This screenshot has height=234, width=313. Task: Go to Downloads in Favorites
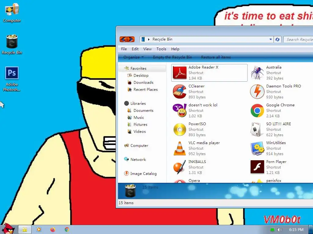(143, 82)
